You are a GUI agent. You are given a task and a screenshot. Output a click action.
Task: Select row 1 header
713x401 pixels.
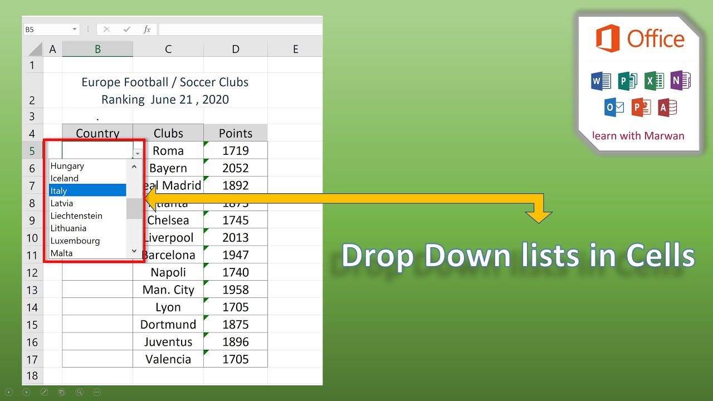[x=32, y=65]
